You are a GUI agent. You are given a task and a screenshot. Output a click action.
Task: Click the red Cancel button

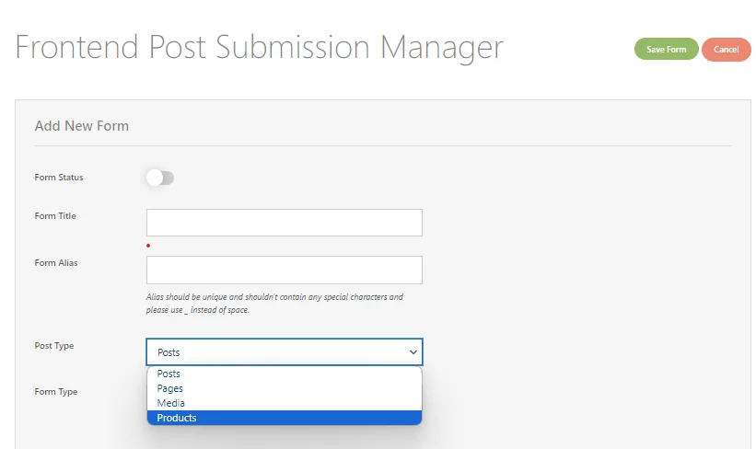[x=727, y=49]
